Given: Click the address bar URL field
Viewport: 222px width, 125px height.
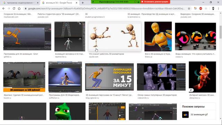Looking at the screenshot, I should point(106,8).
